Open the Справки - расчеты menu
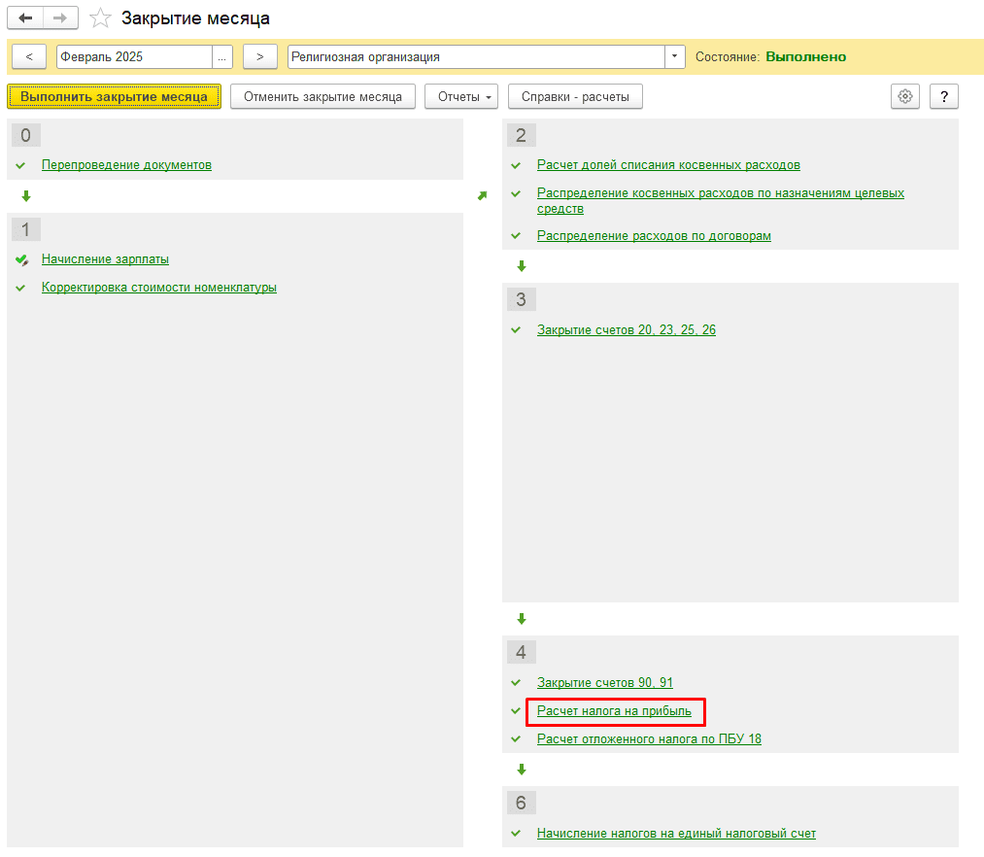The width and height of the screenshot is (984, 857). (x=575, y=96)
